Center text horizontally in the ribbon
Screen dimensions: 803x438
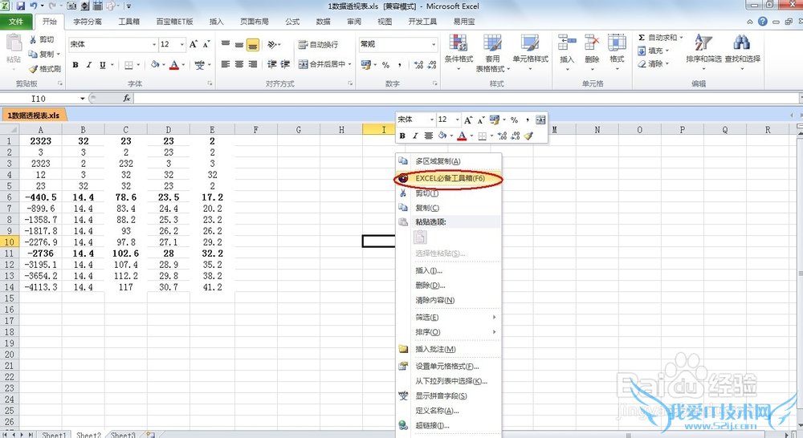click(x=239, y=64)
